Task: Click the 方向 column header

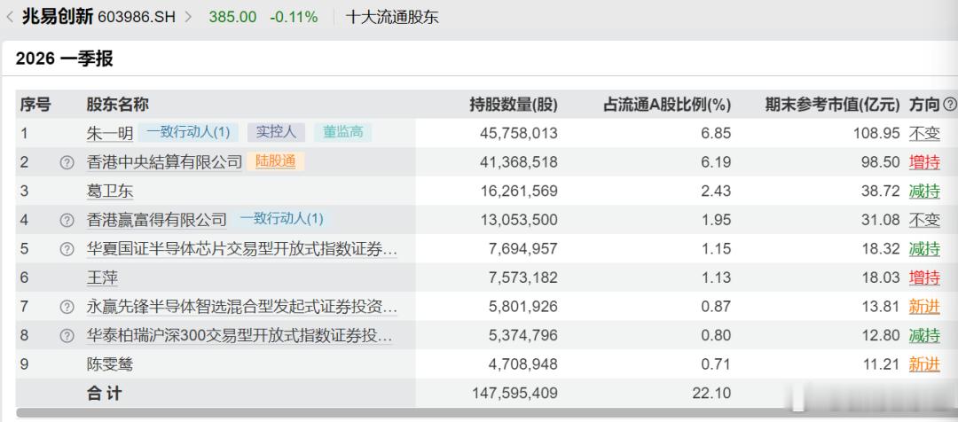Action: coord(923,105)
